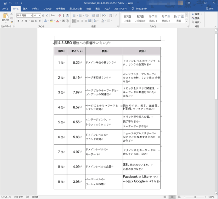The image size is (218, 199).
Task: Apply the 見出し 2 style
Action: [166, 18]
